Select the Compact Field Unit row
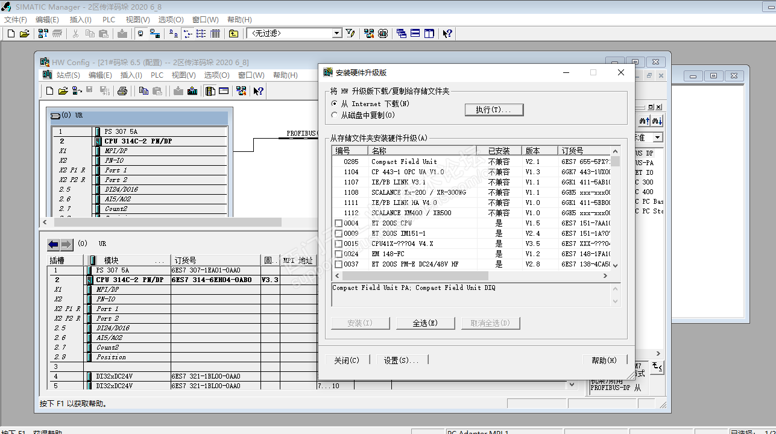The image size is (776, 434). [472, 162]
